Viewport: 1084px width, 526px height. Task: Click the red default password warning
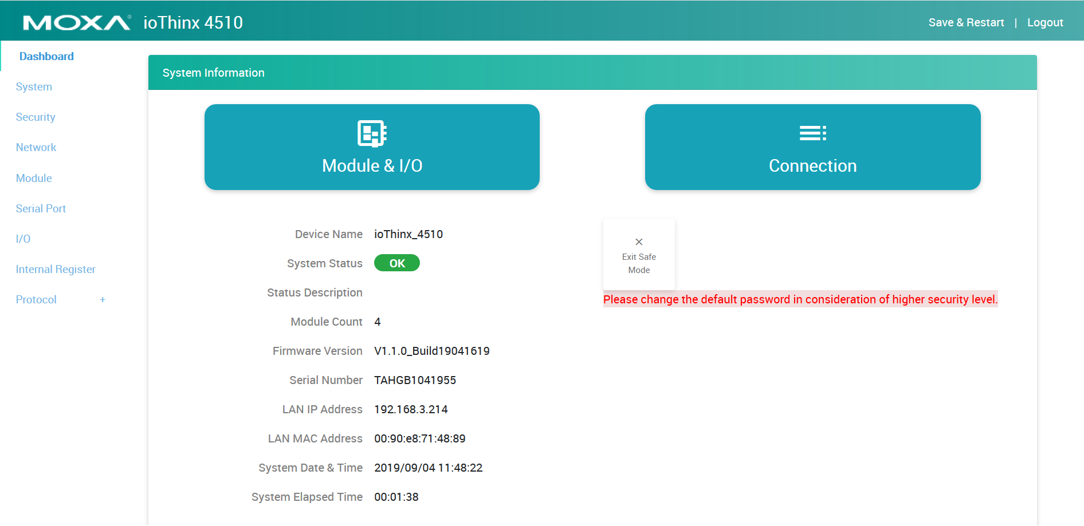tap(800, 299)
